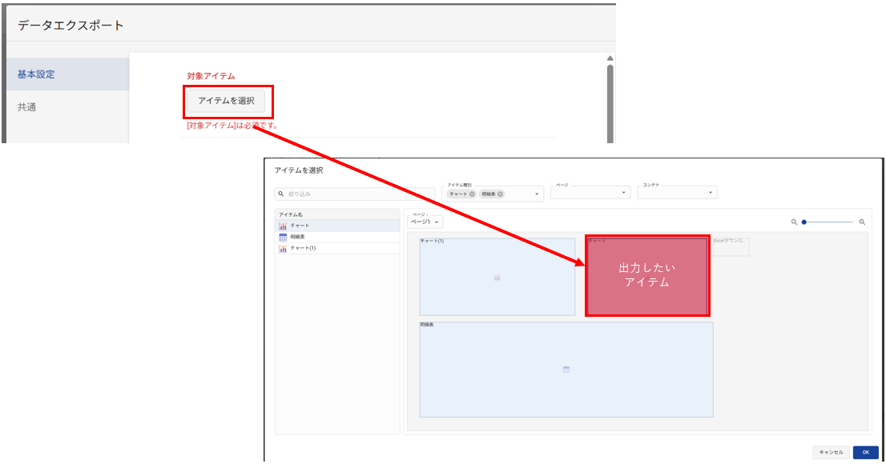
Task: Remove the 明細表 chip from item type filter
Action: 501,194
